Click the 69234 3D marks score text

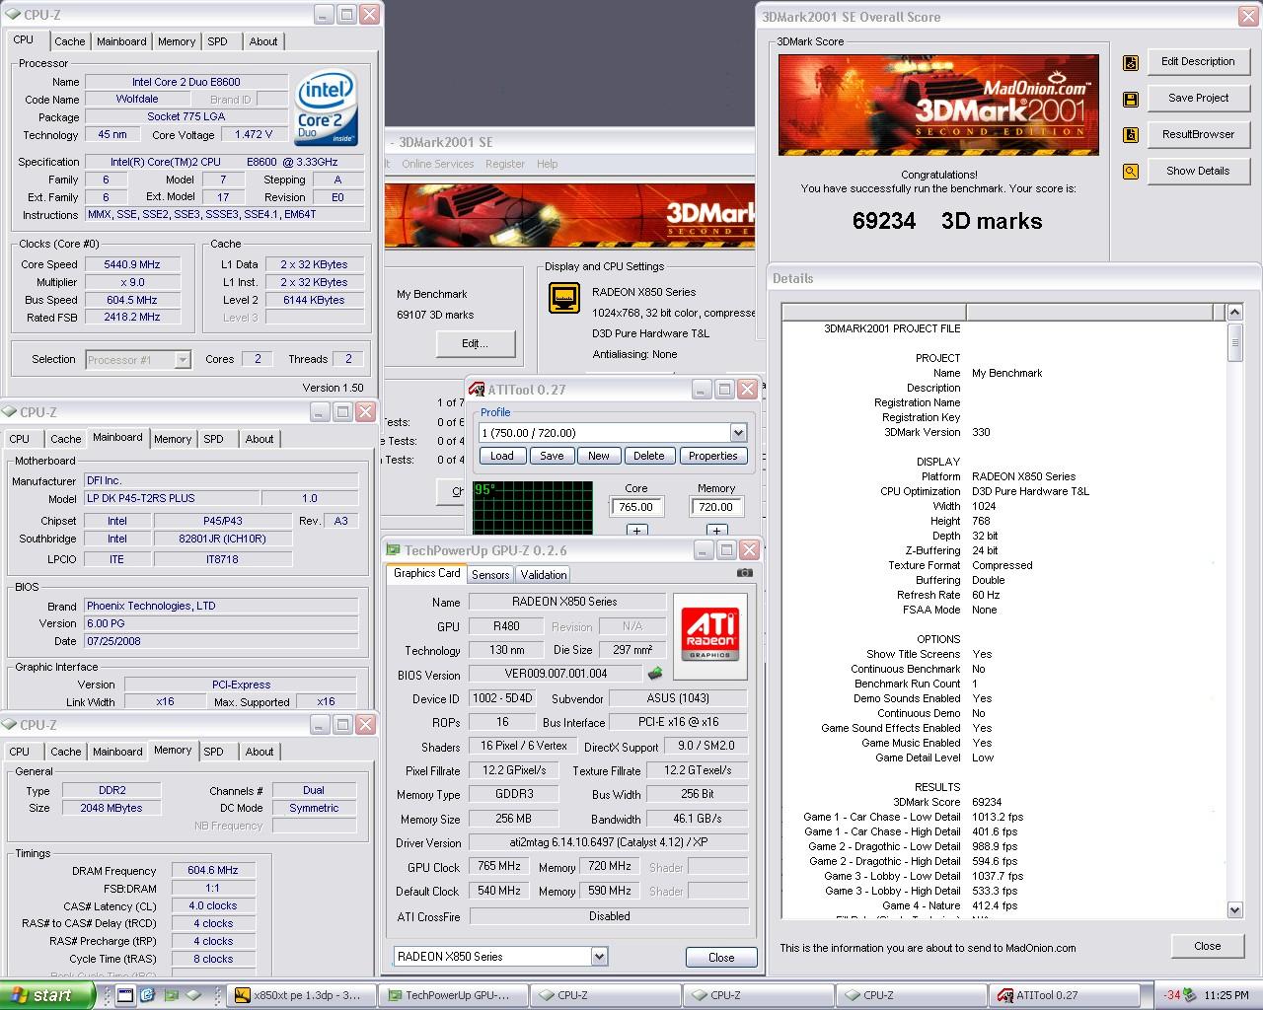946,221
